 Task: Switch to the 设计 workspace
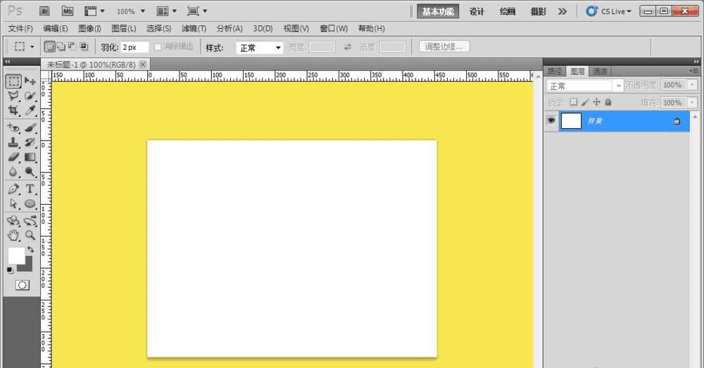477,11
